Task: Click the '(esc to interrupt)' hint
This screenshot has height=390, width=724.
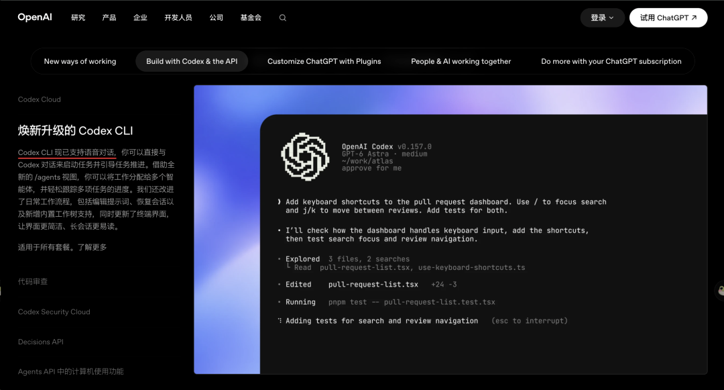Action: point(530,321)
